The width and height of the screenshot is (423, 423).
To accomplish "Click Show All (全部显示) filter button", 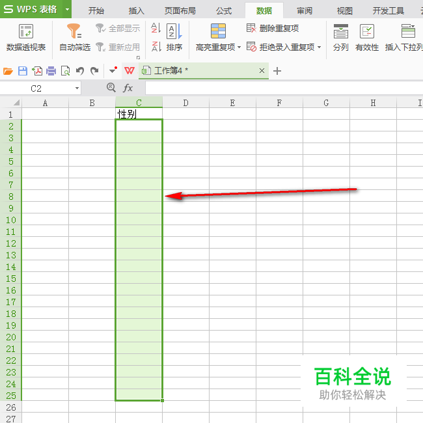I will click(118, 28).
